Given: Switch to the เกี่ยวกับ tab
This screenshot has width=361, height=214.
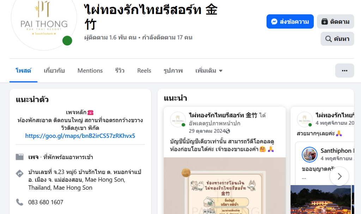Looking at the screenshot, I should (x=54, y=71).
